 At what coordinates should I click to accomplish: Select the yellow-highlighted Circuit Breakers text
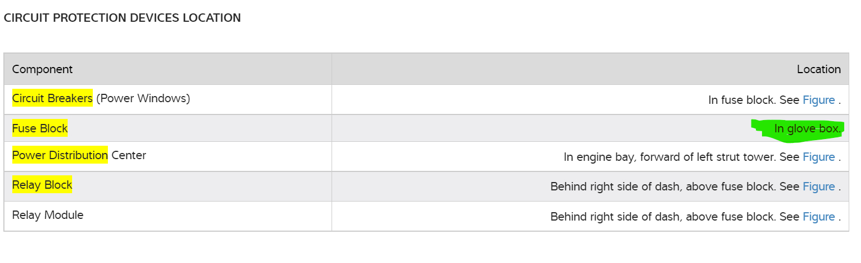(52, 99)
